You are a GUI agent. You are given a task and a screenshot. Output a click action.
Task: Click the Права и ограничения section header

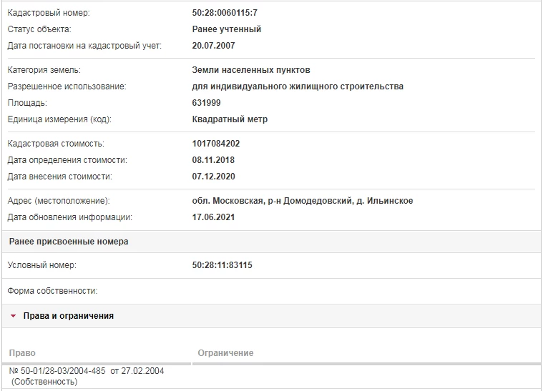69,316
